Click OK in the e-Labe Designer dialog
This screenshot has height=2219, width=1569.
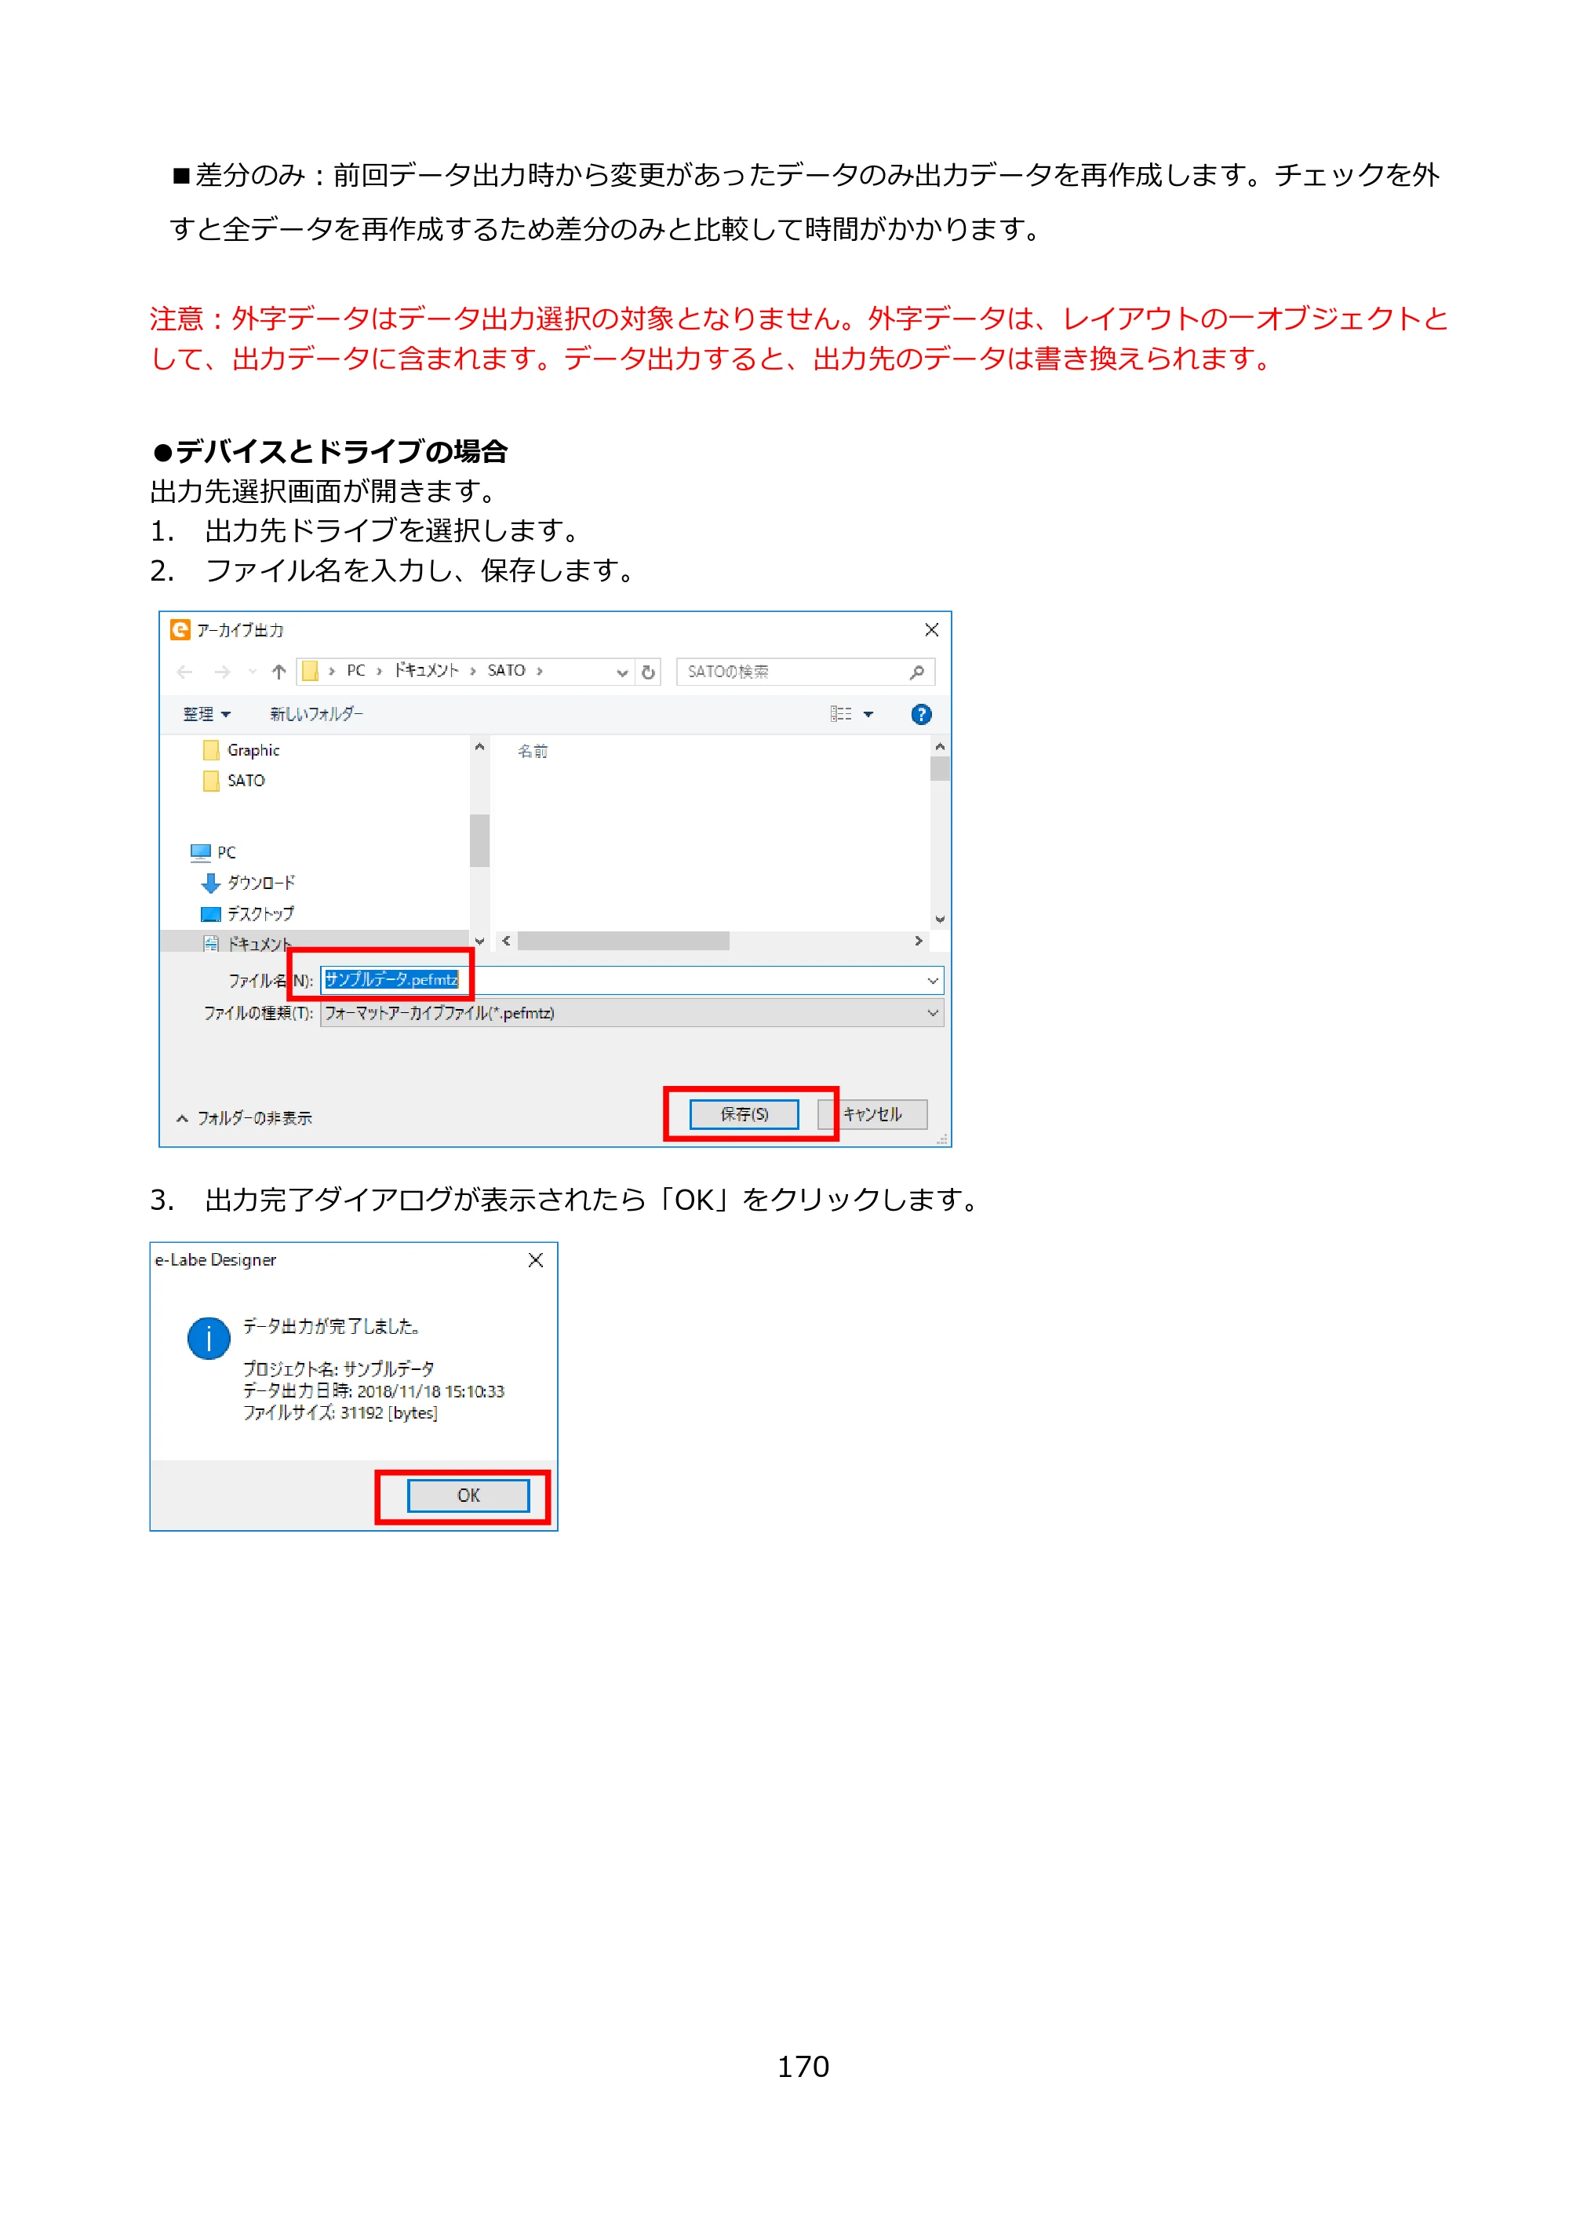click(468, 1495)
